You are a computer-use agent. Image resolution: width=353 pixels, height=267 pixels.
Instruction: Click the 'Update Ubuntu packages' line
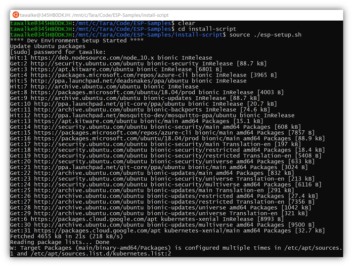[x=48, y=46]
